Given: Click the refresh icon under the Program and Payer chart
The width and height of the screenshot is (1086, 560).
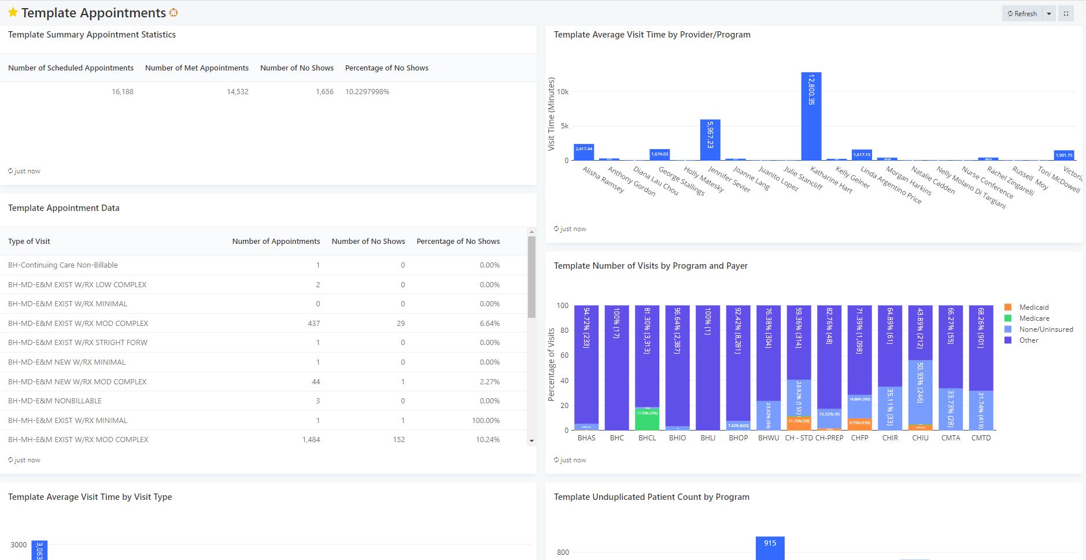Looking at the screenshot, I should (x=556, y=460).
